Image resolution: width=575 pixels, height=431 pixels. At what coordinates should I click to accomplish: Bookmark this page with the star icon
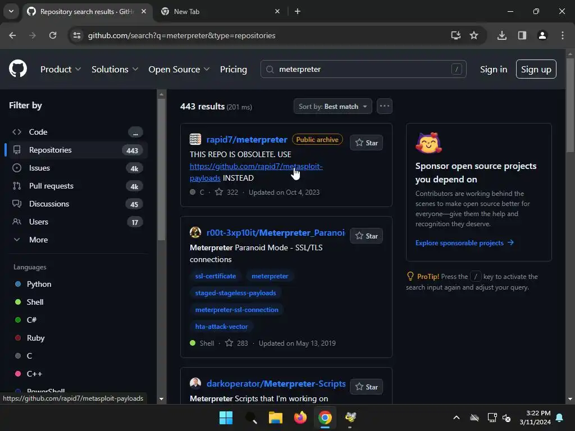474,35
